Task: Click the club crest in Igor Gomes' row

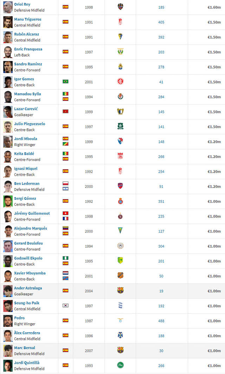Action: point(120,81)
